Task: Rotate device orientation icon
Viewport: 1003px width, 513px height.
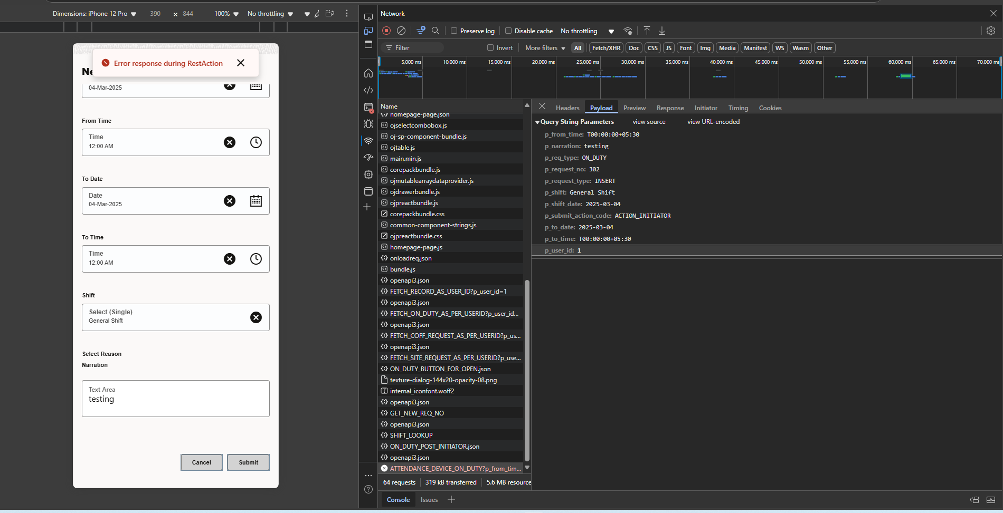Action: tap(330, 13)
